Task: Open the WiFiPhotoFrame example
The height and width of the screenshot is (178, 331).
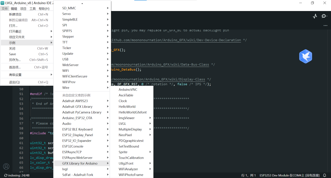Action: click(x=132, y=175)
